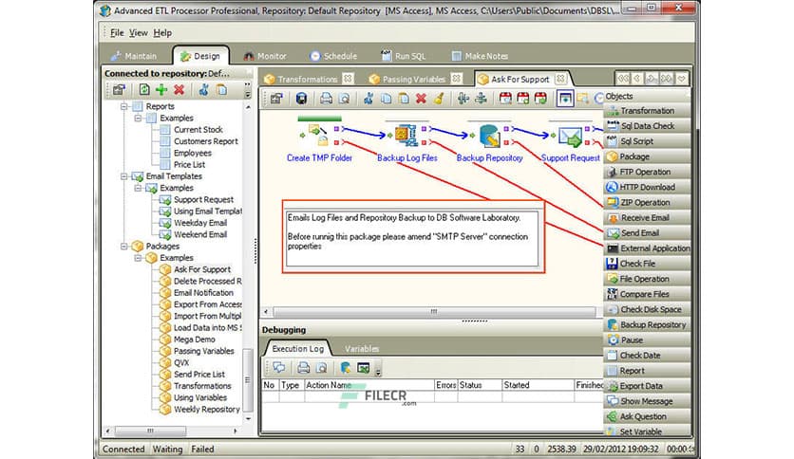This screenshot has height=459, width=794.
Task: Click the first red calendar schedule icon
Action: (505, 99)
